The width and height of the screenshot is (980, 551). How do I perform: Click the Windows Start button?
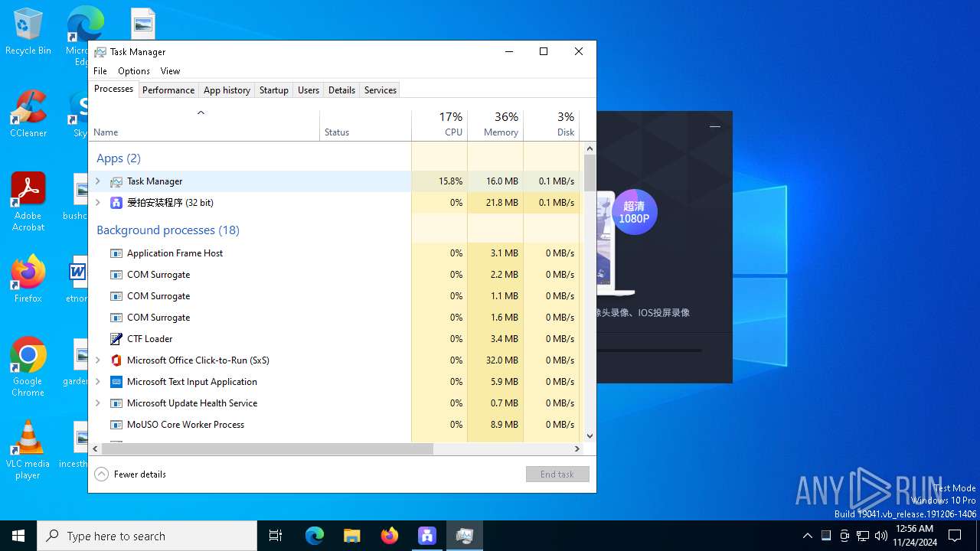pos(18,536)
